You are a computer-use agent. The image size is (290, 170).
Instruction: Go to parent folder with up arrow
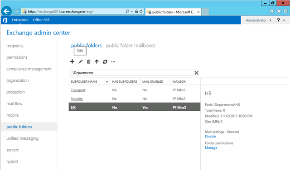(x=97, y=61)
